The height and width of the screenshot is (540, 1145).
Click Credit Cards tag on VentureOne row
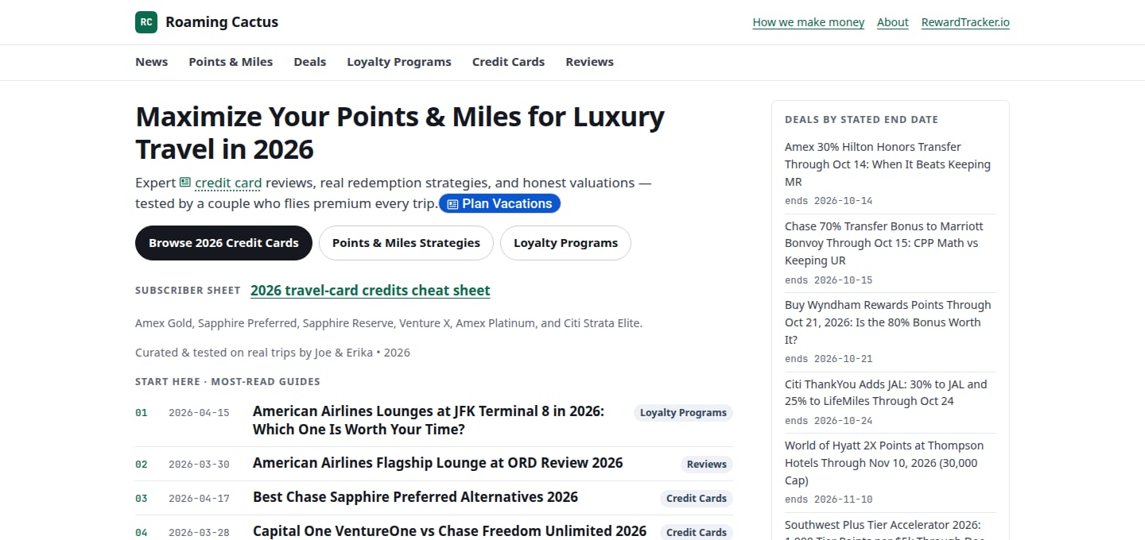[x=696, y=532]
